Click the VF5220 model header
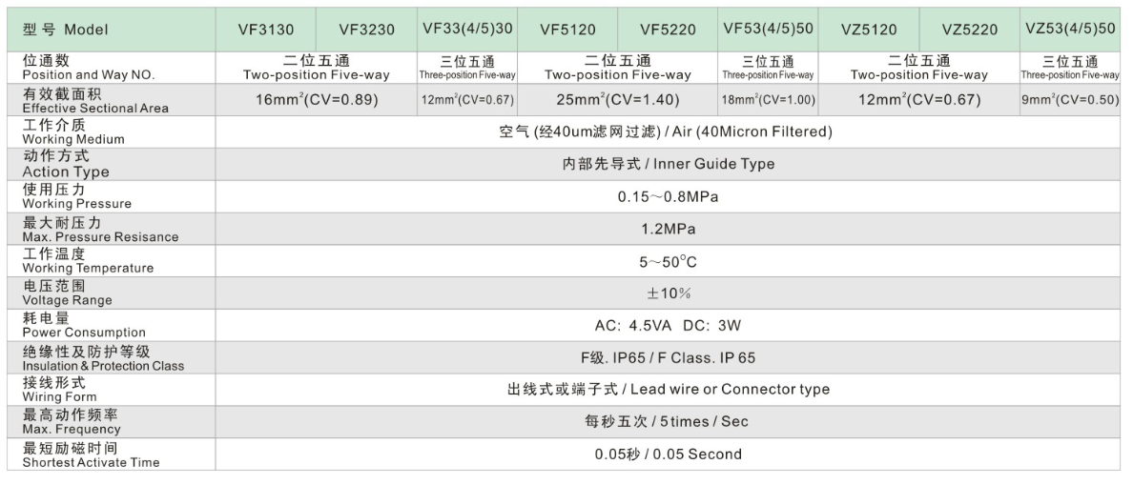Viewport: 1133px width, 485px height. [x=668, y=30]
